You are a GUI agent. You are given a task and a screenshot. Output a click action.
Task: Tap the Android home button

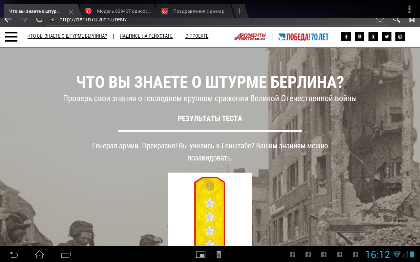pyautogui.click(x=40, y=254)
